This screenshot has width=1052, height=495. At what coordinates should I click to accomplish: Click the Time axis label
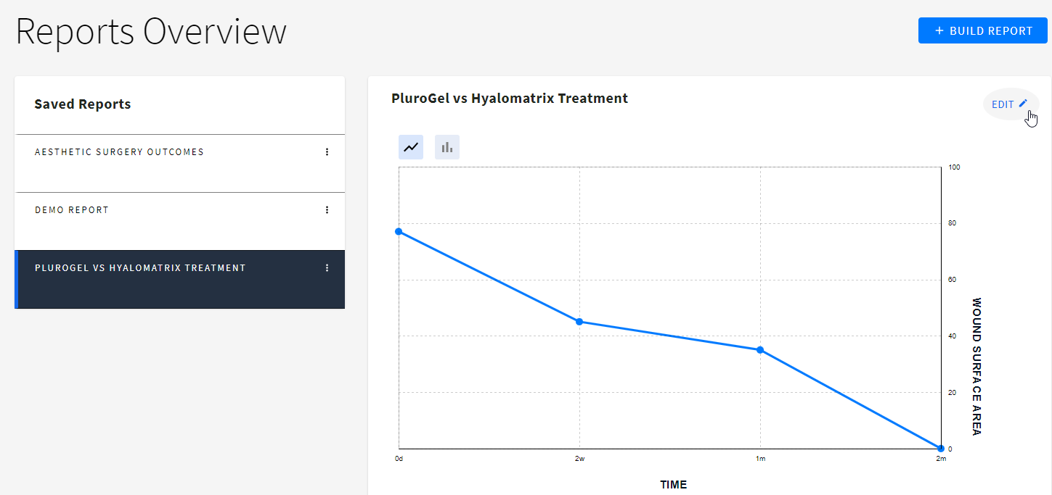(673, 485)
